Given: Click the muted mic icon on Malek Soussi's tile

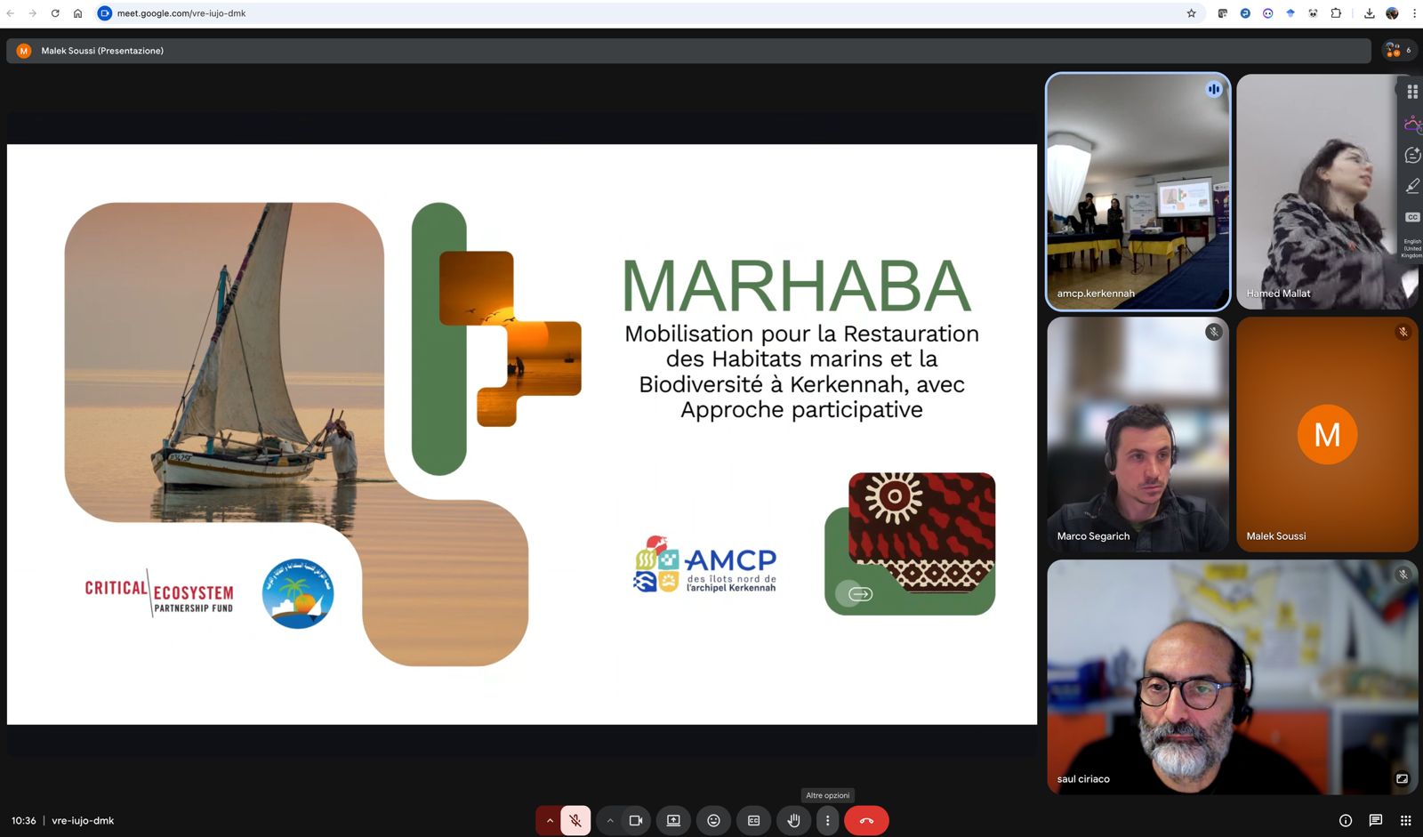Looking at the screenshot, I should [x=1403, y=332].
